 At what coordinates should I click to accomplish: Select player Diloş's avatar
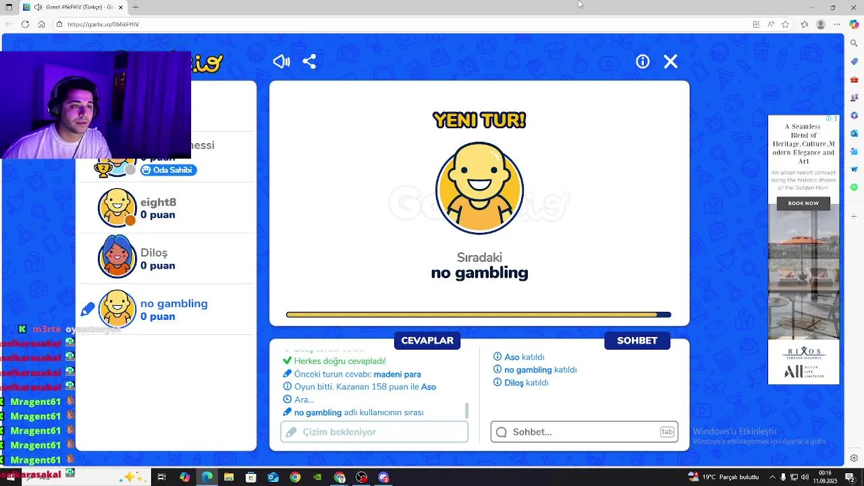click(117, 257)
